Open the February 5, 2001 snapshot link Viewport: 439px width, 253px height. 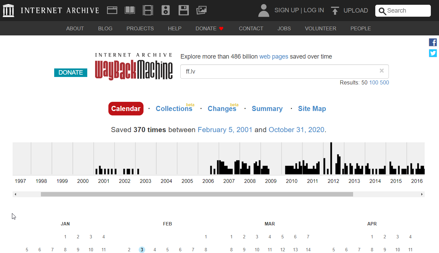pos(225,130)
